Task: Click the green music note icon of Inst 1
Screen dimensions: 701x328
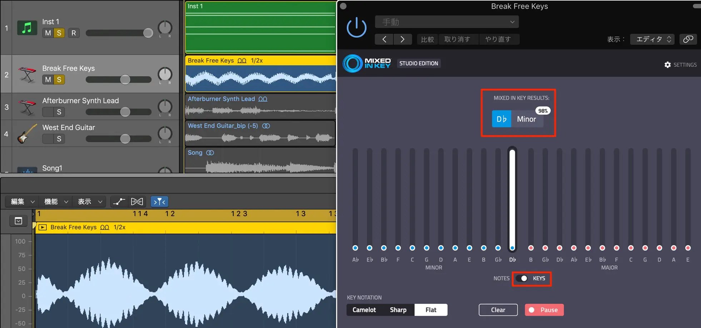Action: [x=27, y=28]
